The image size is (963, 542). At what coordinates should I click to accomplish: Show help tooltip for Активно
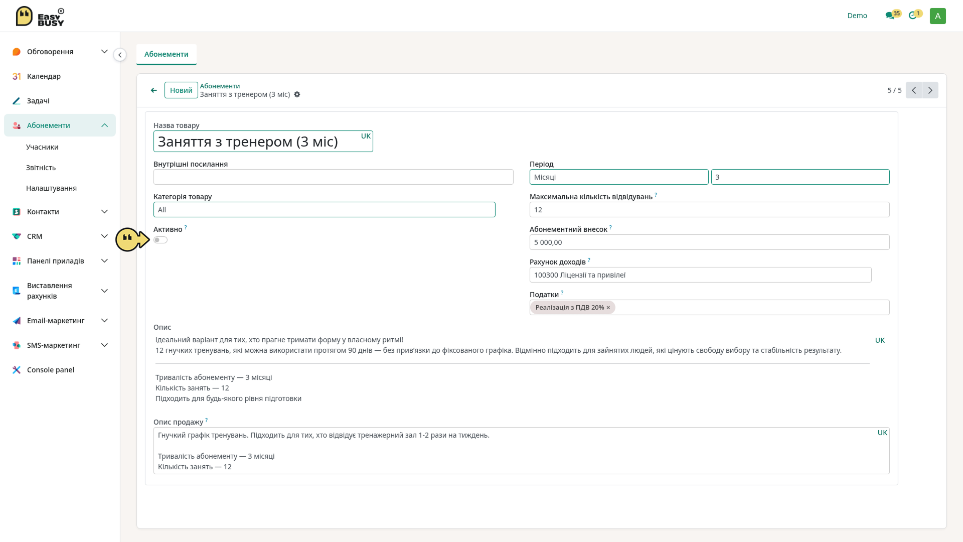click(186, 227)
